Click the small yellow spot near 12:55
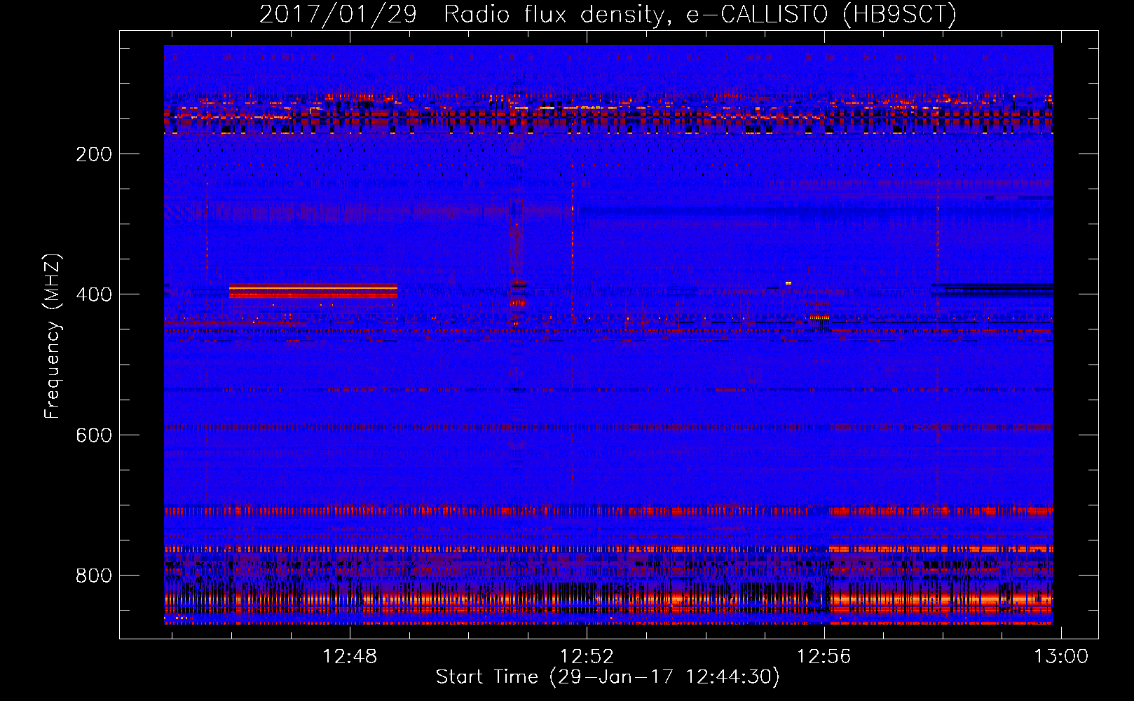 pyautogui.click(x=788, y=283)
